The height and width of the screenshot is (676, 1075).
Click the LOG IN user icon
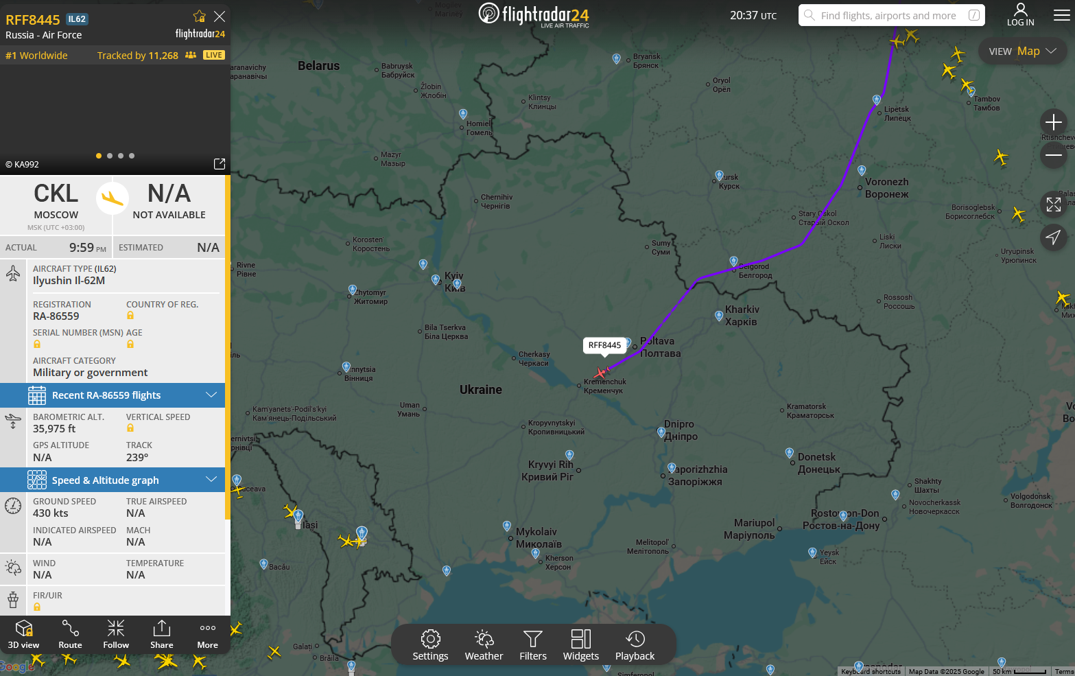click(1021, 14)
